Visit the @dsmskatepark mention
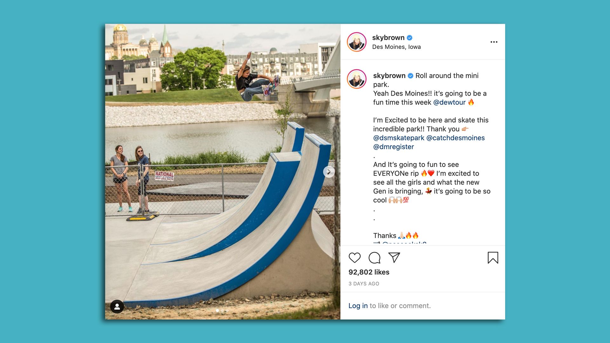This screenshot has height=343, width=610. tap(399, 138)
